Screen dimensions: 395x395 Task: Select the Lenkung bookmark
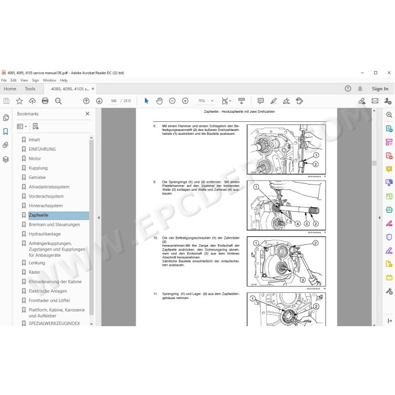pos(37,263)
